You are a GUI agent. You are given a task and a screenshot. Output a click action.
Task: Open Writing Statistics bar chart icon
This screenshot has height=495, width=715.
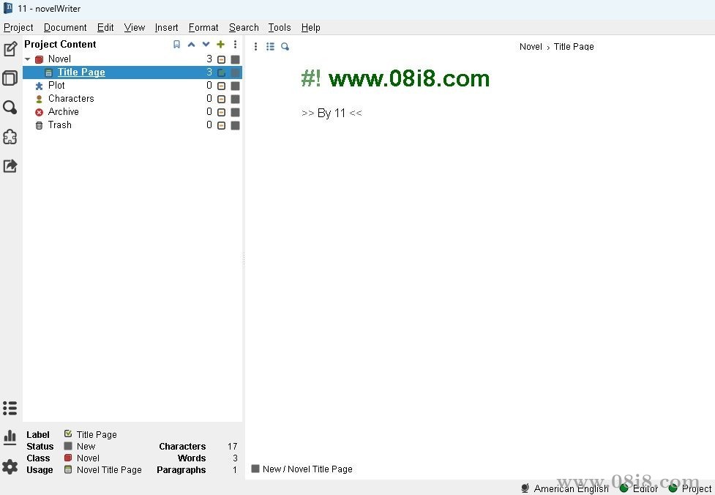[10, 437]
